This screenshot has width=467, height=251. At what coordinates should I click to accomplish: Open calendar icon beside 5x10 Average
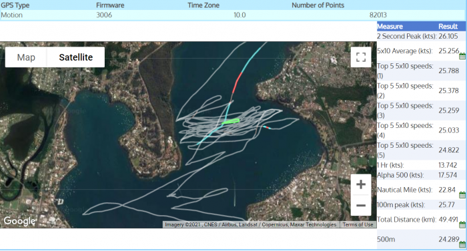tap(462, 56)
